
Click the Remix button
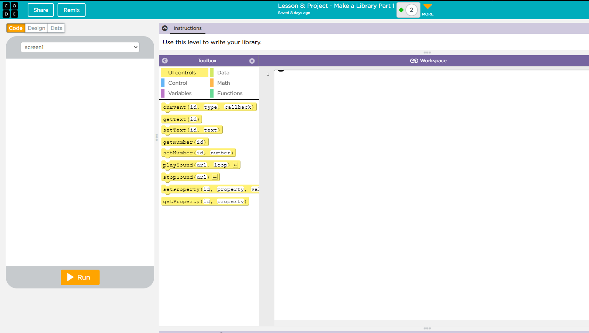coord(72,10)
